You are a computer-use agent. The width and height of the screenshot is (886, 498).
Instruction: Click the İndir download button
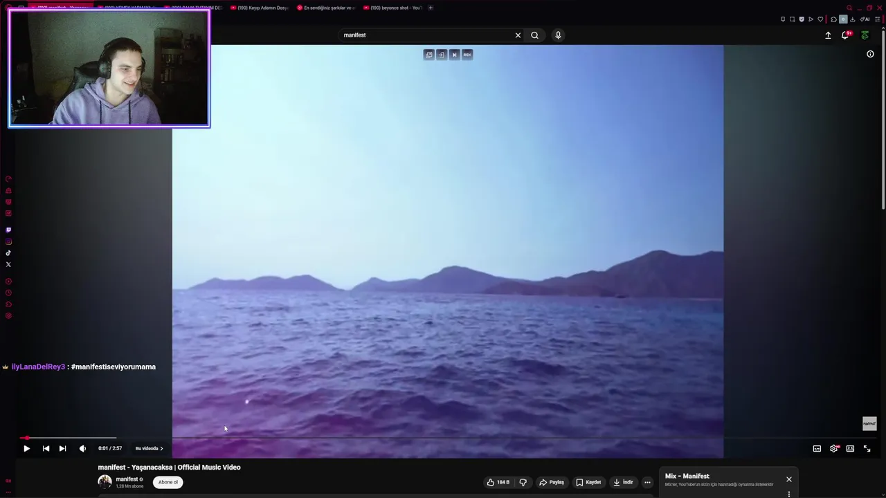click(623, 482)
